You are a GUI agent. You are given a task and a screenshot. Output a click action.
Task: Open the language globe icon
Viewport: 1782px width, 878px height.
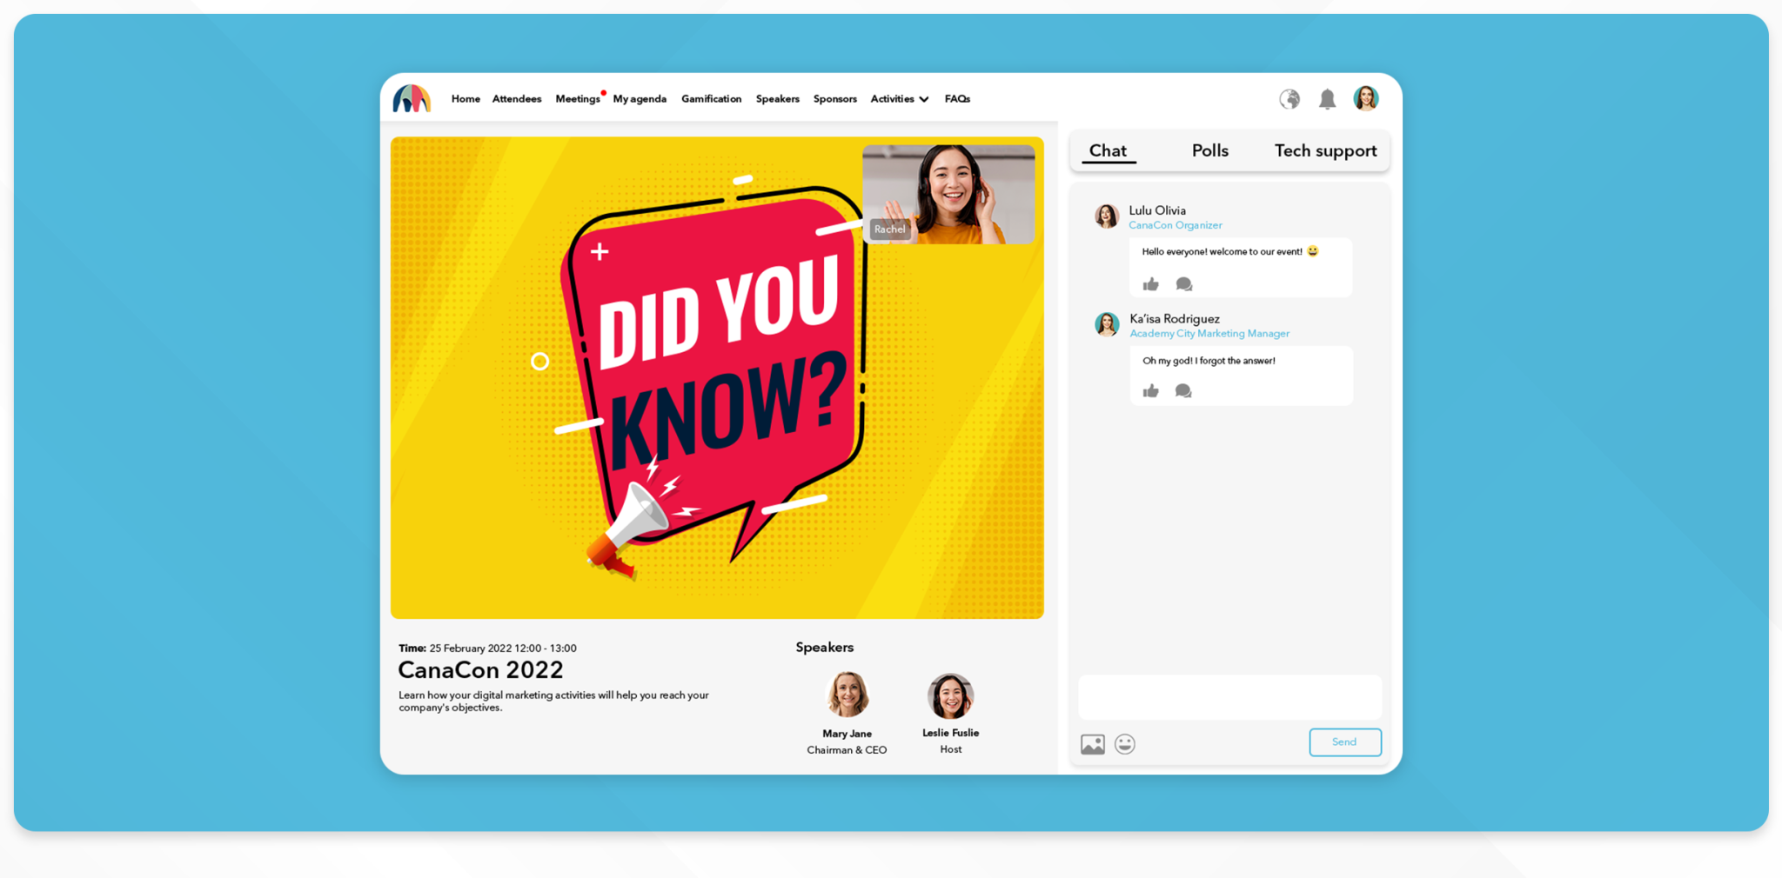click(x=1290, y=99)
